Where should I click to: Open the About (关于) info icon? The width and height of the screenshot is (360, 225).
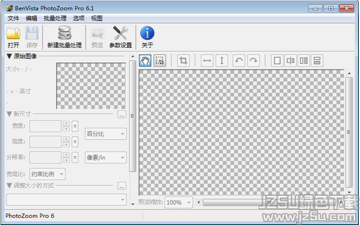click(x=147, y=33)
